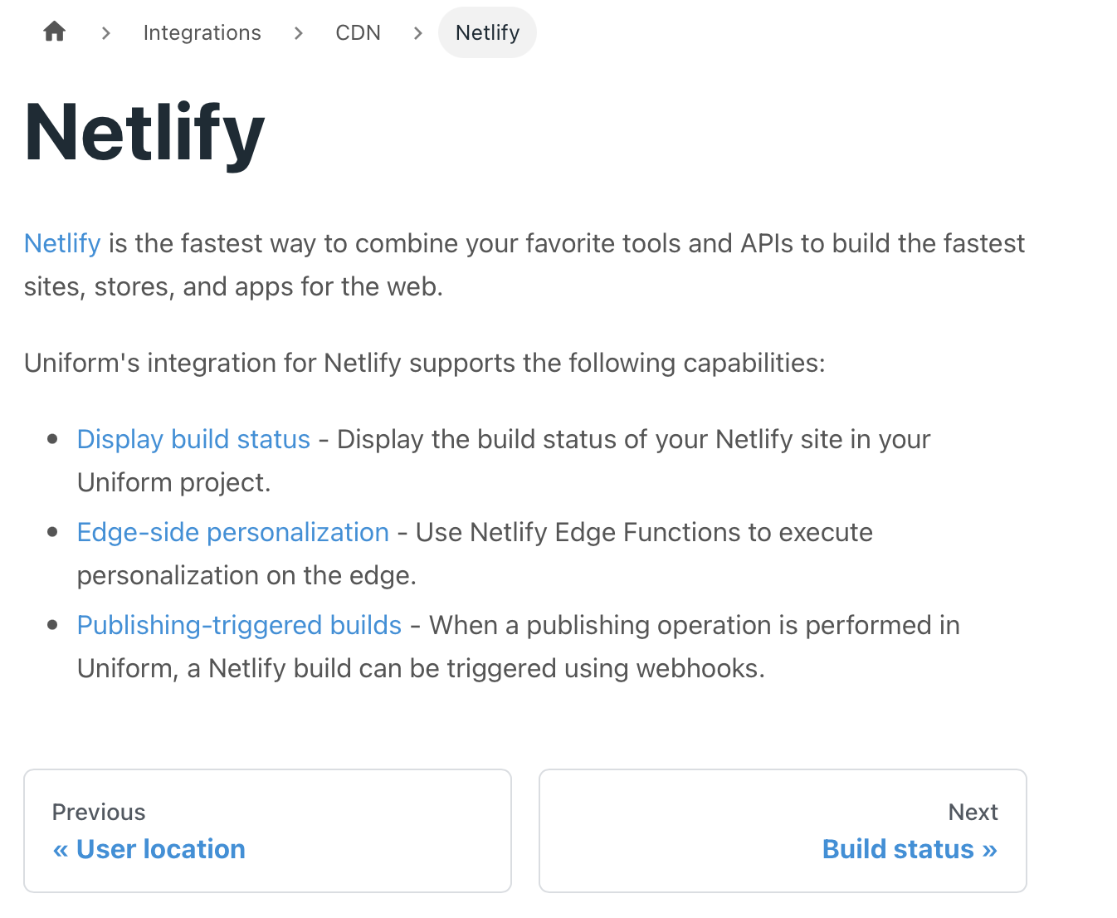1117x918 pixels.
Task: Click the » arrow after Build status
Action: (x=989, y=850)
